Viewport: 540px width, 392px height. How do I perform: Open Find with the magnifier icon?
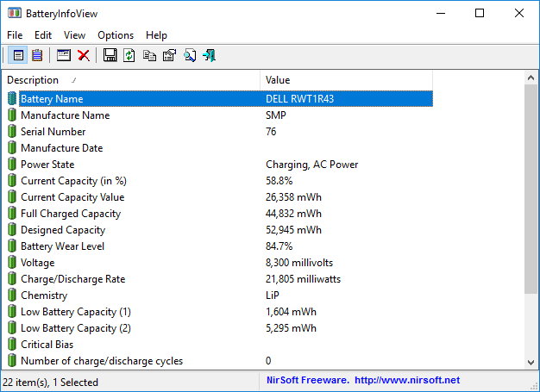(190, 55)
